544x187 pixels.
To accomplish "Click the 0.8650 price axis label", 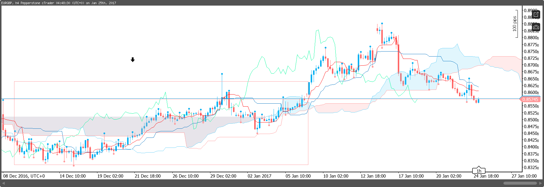I will [x=531, y=79].
